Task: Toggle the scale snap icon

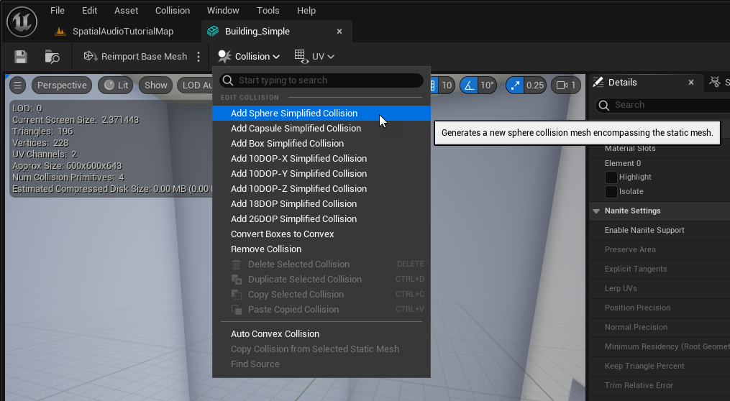Action: coord(515,86)
